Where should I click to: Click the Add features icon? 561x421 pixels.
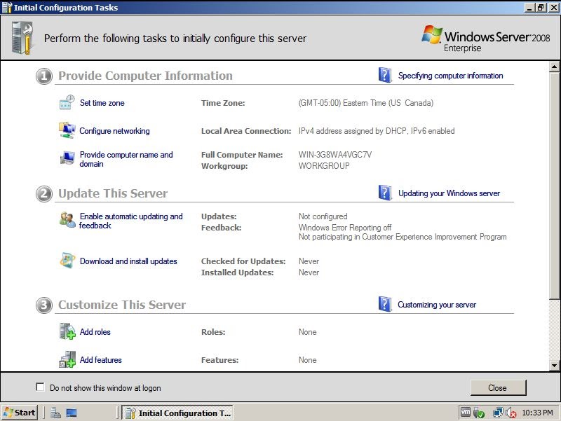click(67, 359)
